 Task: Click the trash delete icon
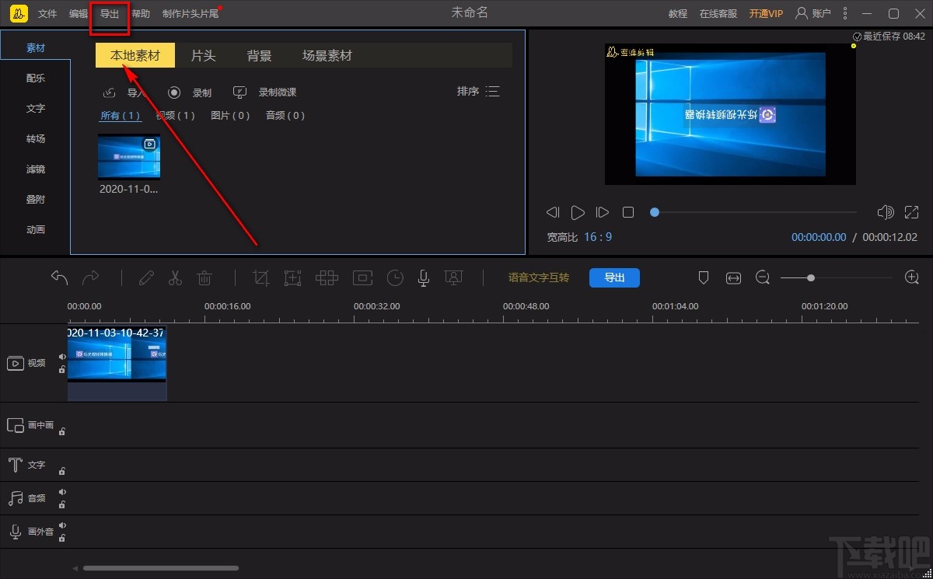204,277
